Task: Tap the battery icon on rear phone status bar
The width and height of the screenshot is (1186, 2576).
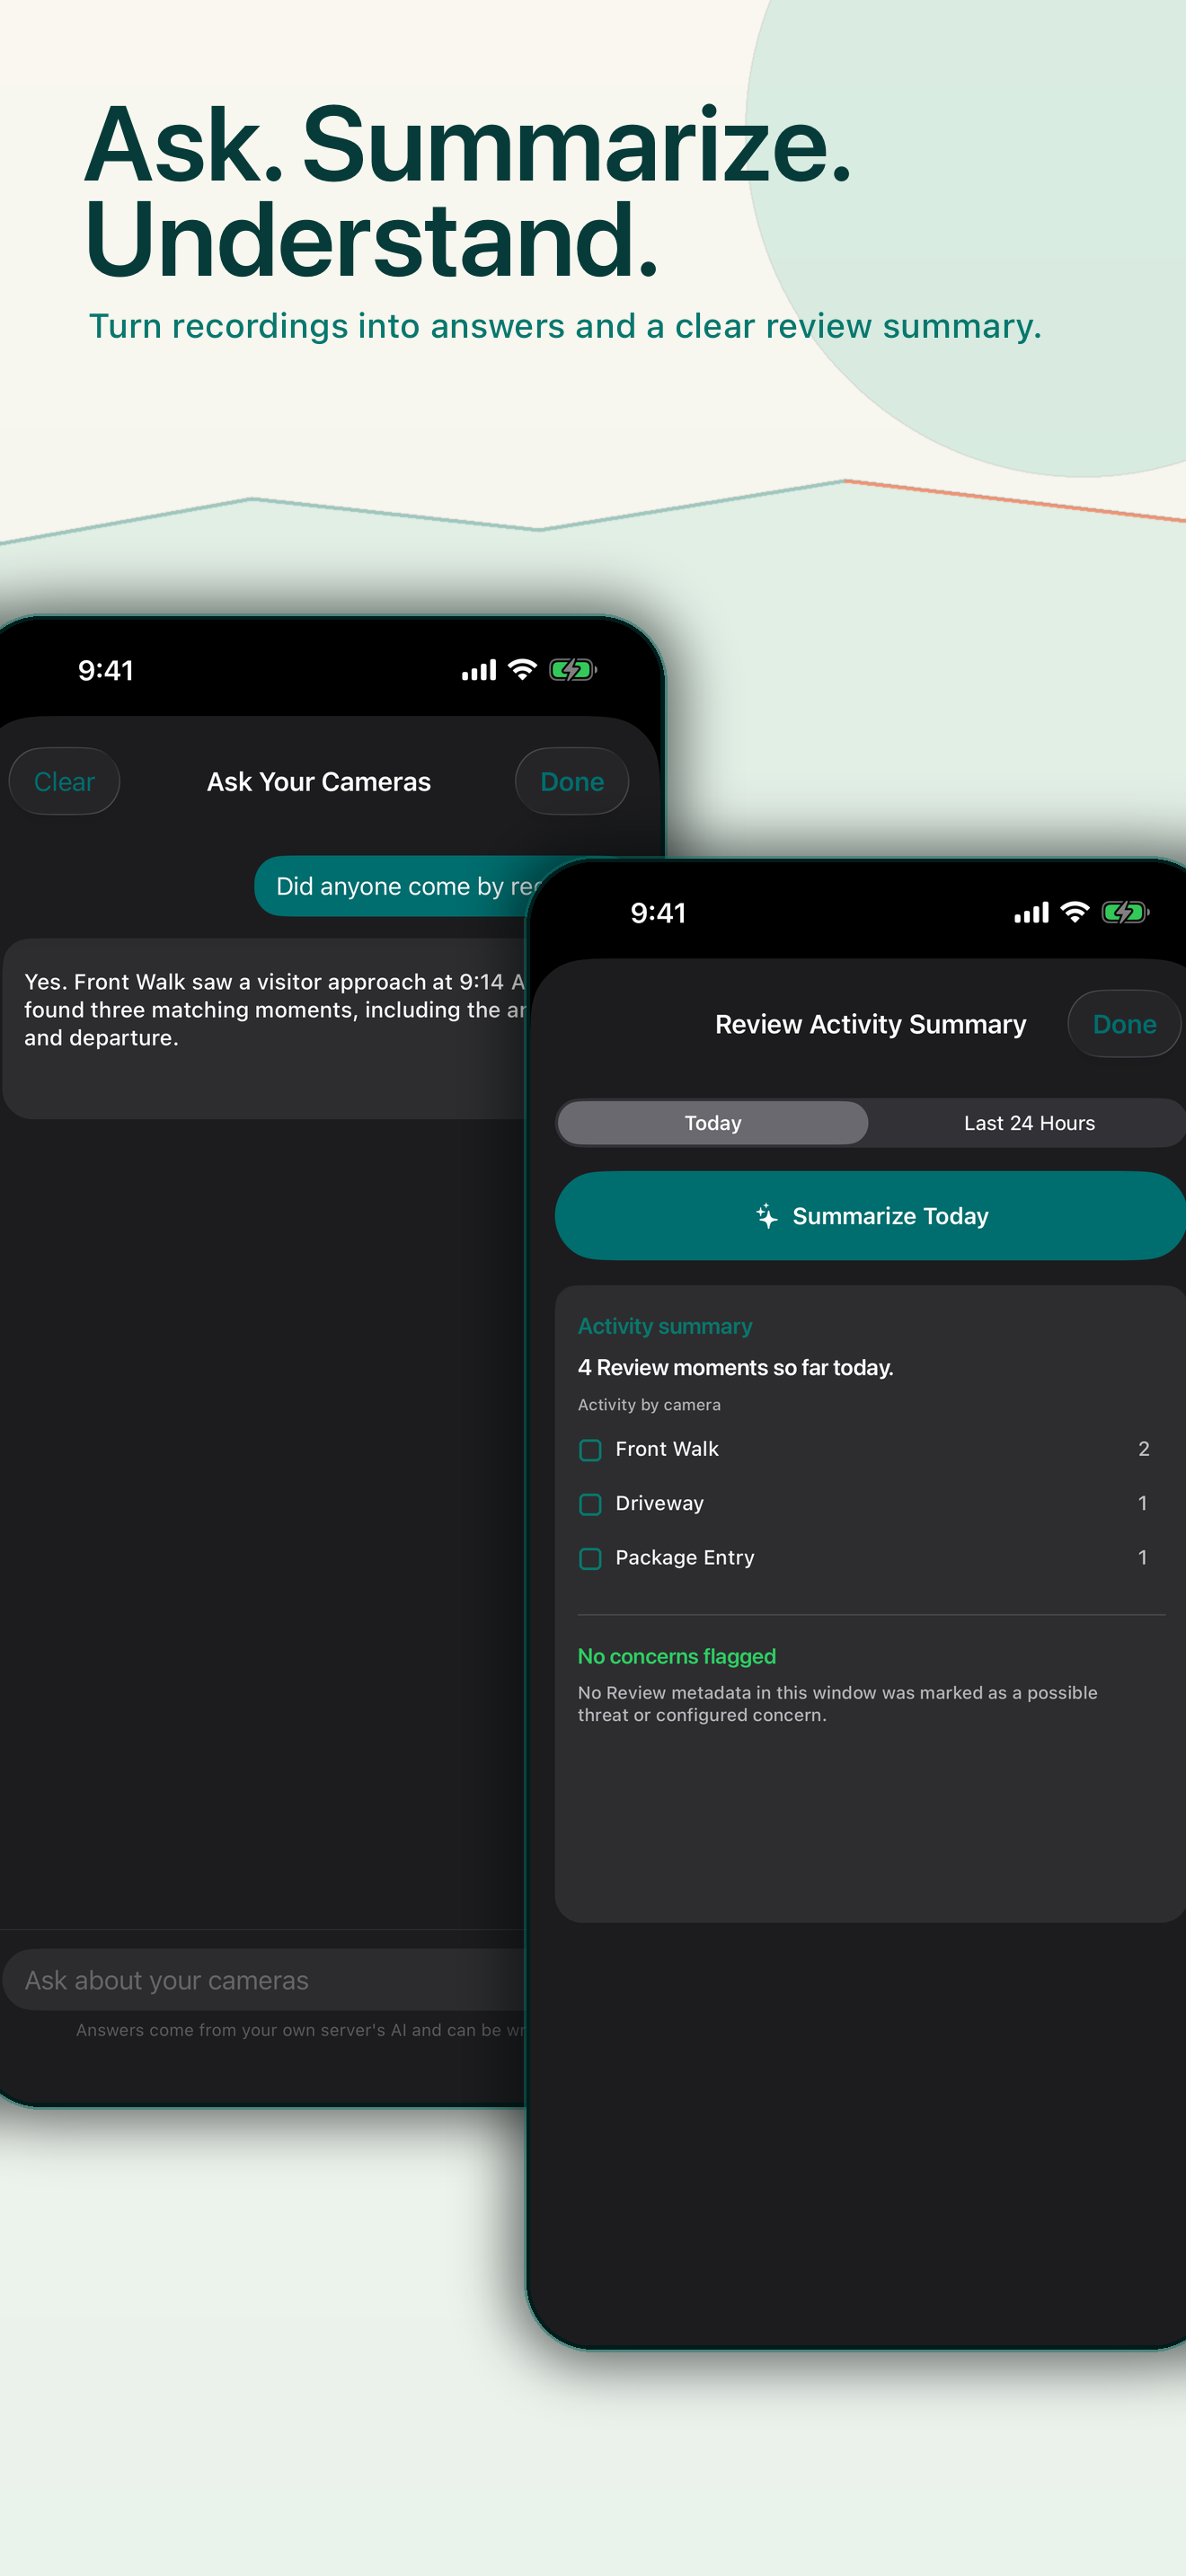Action: coord(573,669)
